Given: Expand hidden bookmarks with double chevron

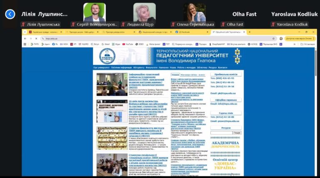Looking at the screenshot, I should tap(294, 44).
